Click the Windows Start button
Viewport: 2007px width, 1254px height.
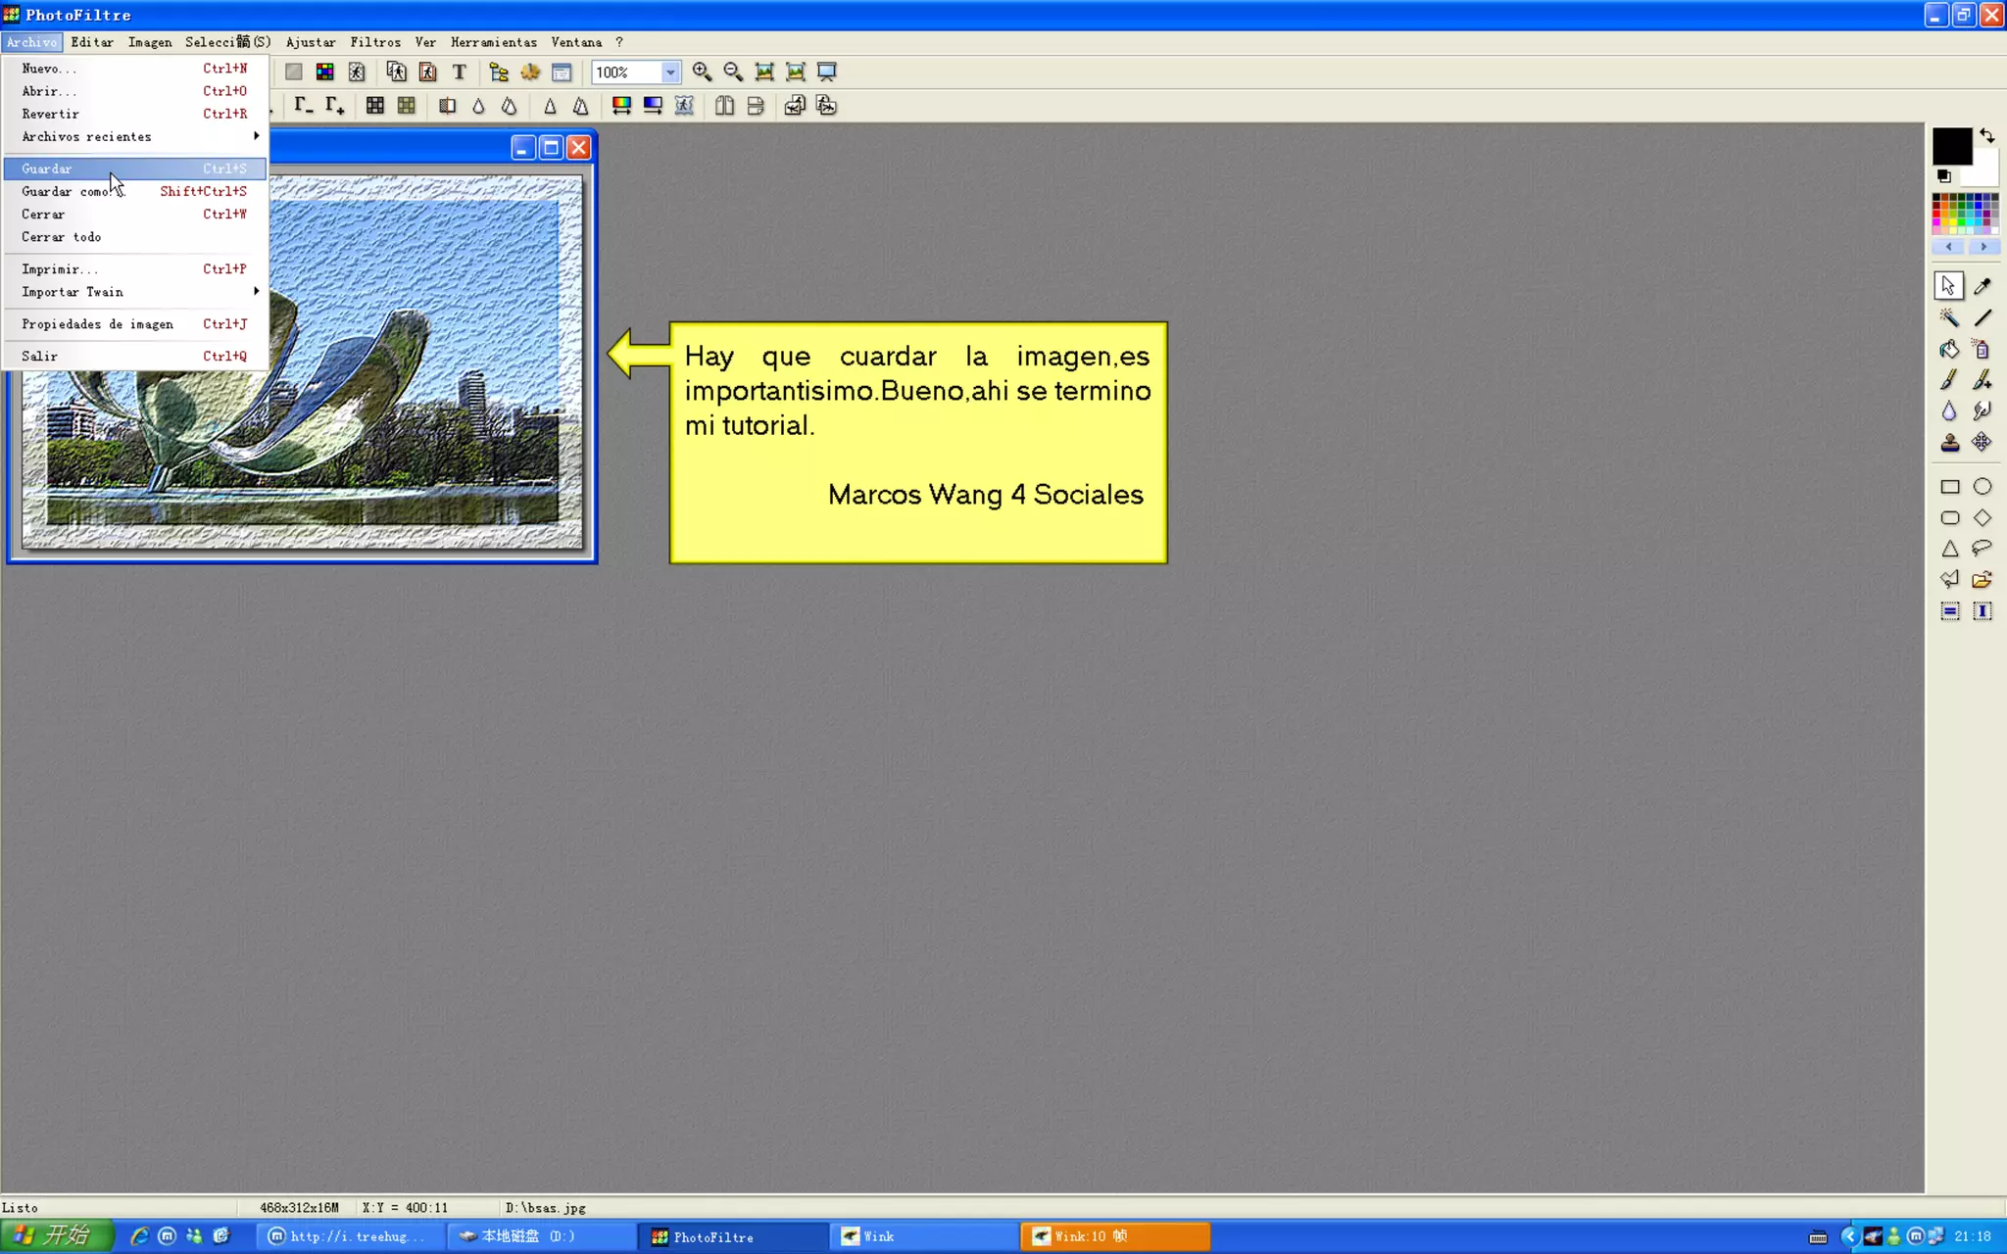coord(57,1236)
